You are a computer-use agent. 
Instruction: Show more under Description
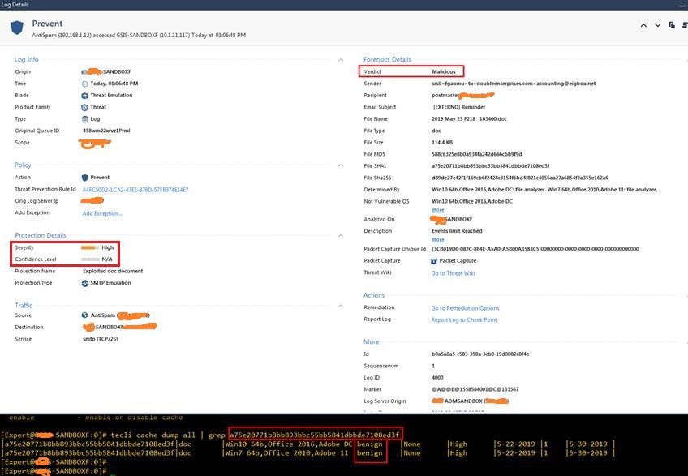438,240
